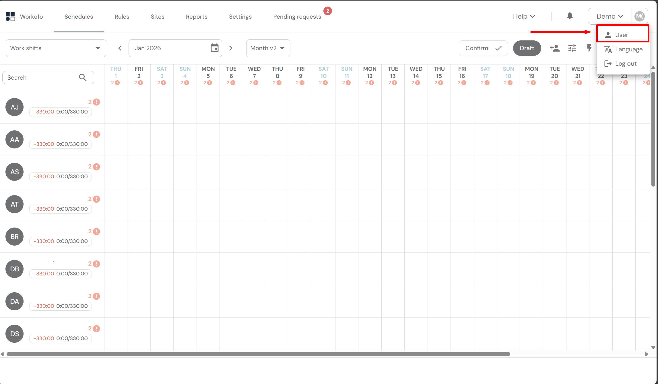Open Pending requests link
The image size is (658, 384).
[297, 17]
